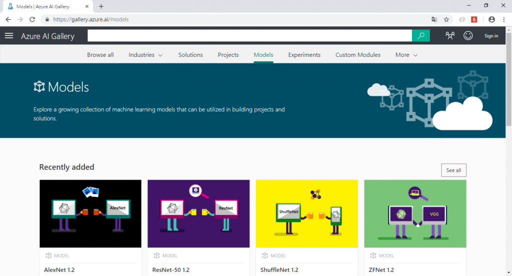512x276 pixels.
Task: Click the See all button
Action: 453,170
